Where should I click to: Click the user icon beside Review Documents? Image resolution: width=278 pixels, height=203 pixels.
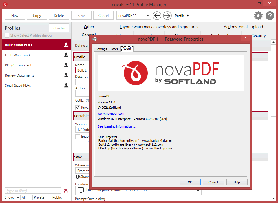click(66, 75)
